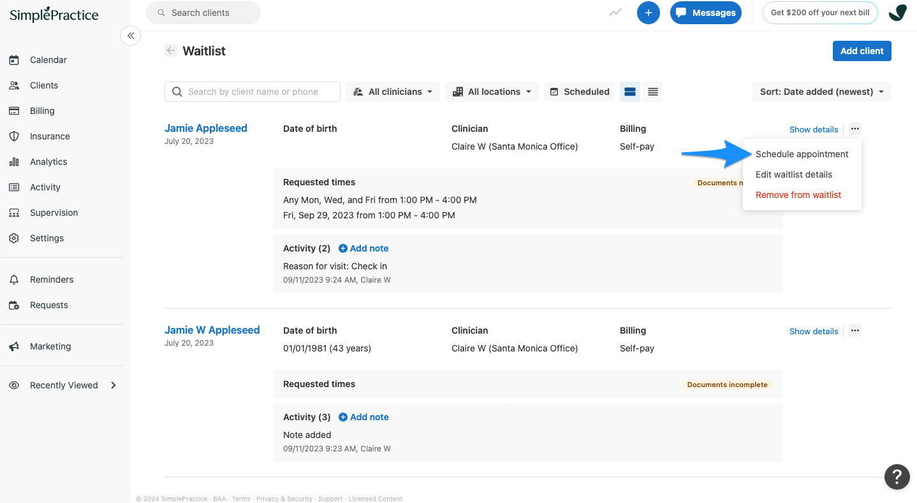Go to Settings in the sidebar
Viewport: 917px width, 503px height.
(47, 238)
